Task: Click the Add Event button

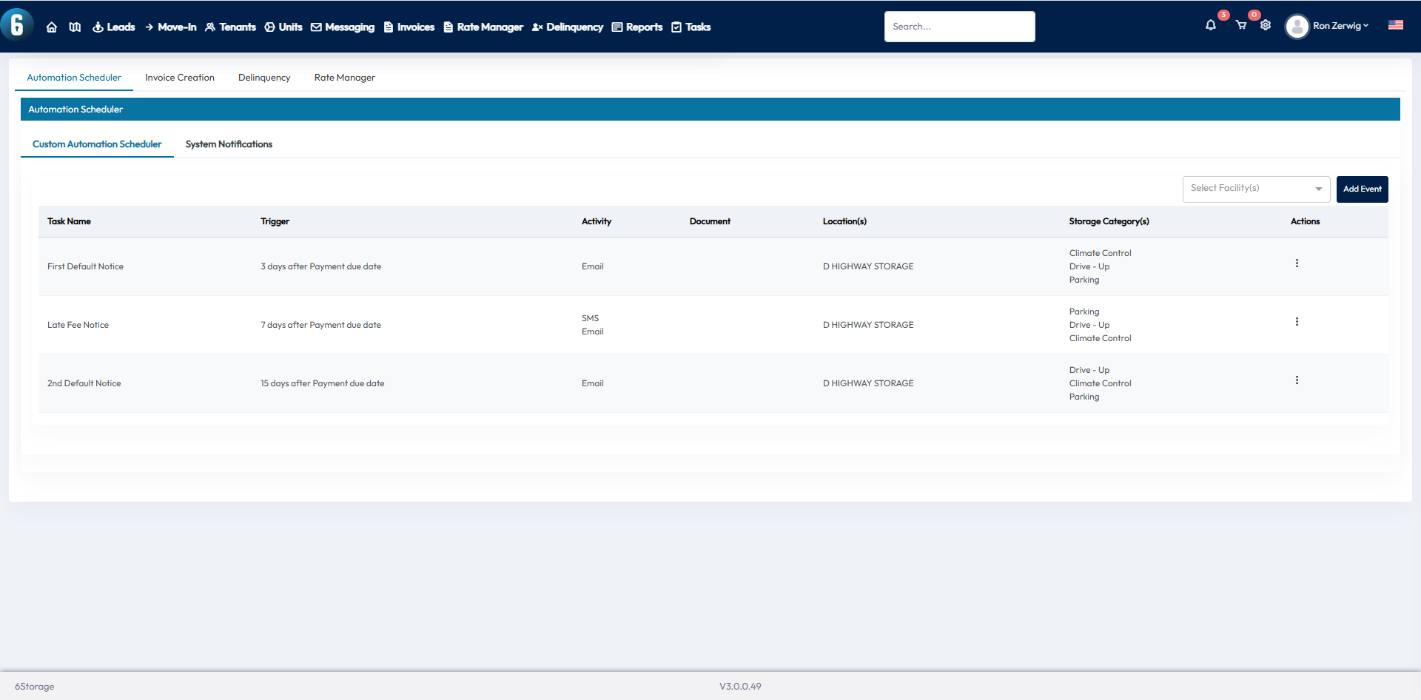Action: click(x=1362, y=189)
